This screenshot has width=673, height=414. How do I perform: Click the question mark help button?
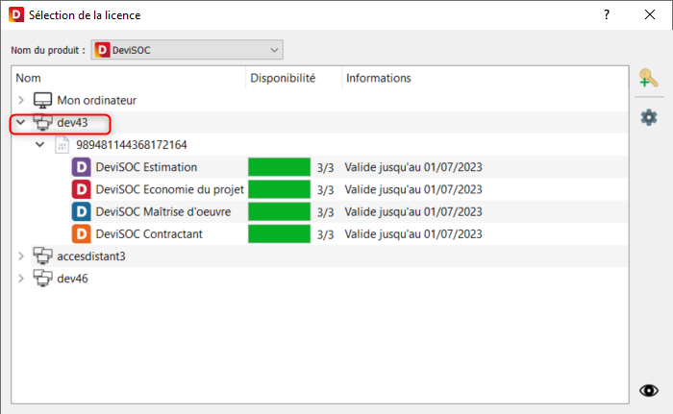click(607, 14)
